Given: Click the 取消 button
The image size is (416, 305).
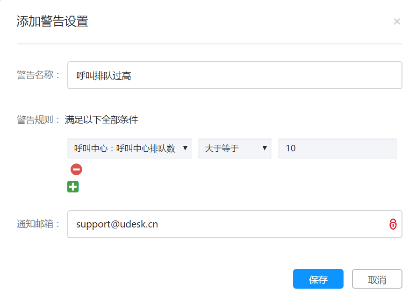Looking at the screenshot, I should point(377,279).
